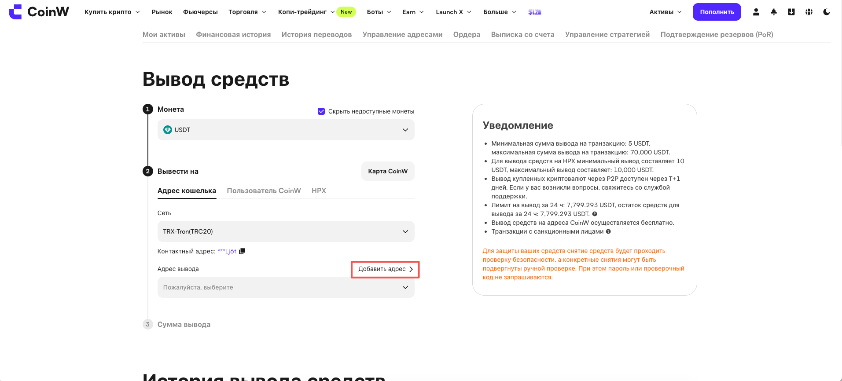
Task: Click the 'Карта CoinW' button
Action: tap(388, 171)
